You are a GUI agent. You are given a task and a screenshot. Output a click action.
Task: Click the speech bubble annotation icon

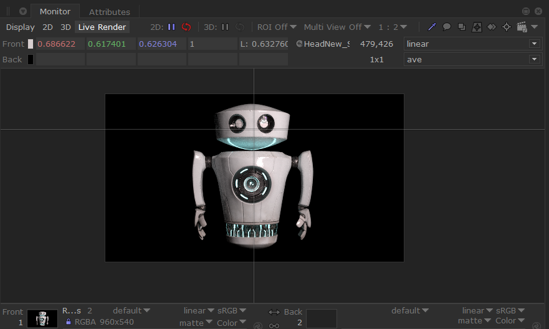(447, 27)
